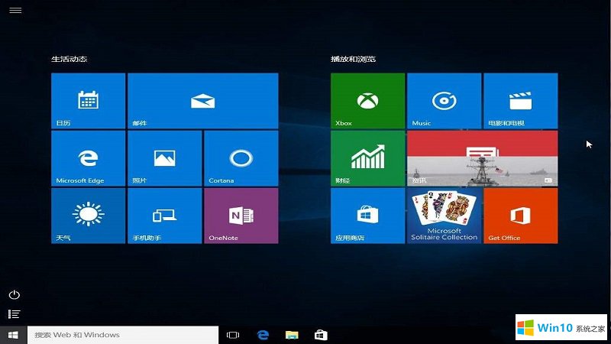Viewport: 611px width, 344px height.
Task: Open the 天气 weather tile
Action: [88, 216]
